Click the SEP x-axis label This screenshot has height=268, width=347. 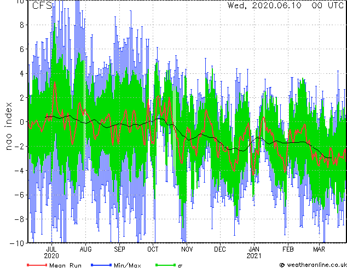tap(119, 249)
